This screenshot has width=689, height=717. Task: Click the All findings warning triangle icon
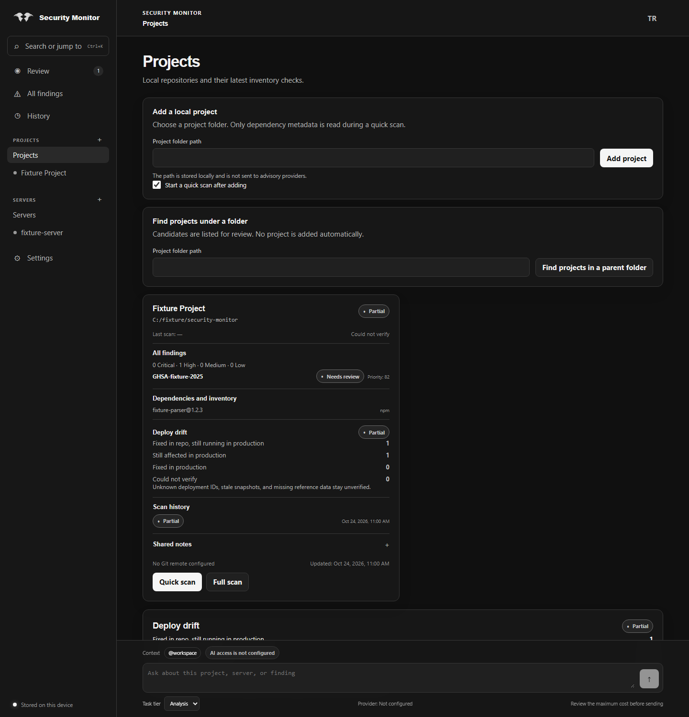18,94
